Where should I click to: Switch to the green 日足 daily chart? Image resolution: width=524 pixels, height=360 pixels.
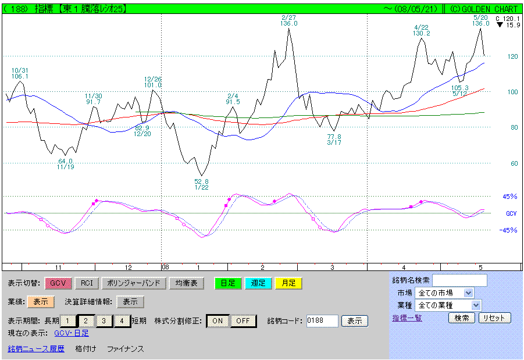click(x=227, y=283)
